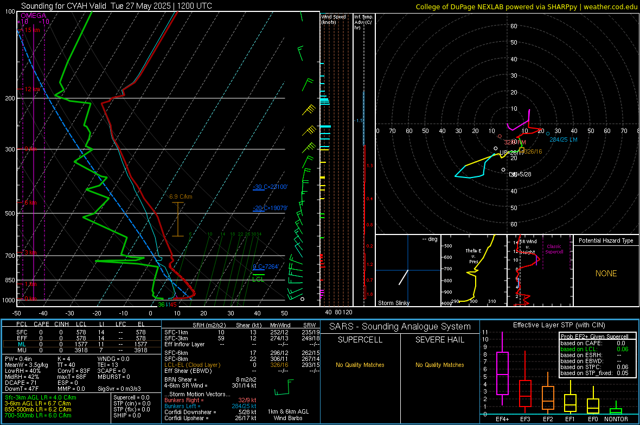640x425 pixels.
Task: Click the PW = 0.4in value
Action: pyautogui.click(x=18, y=359)
